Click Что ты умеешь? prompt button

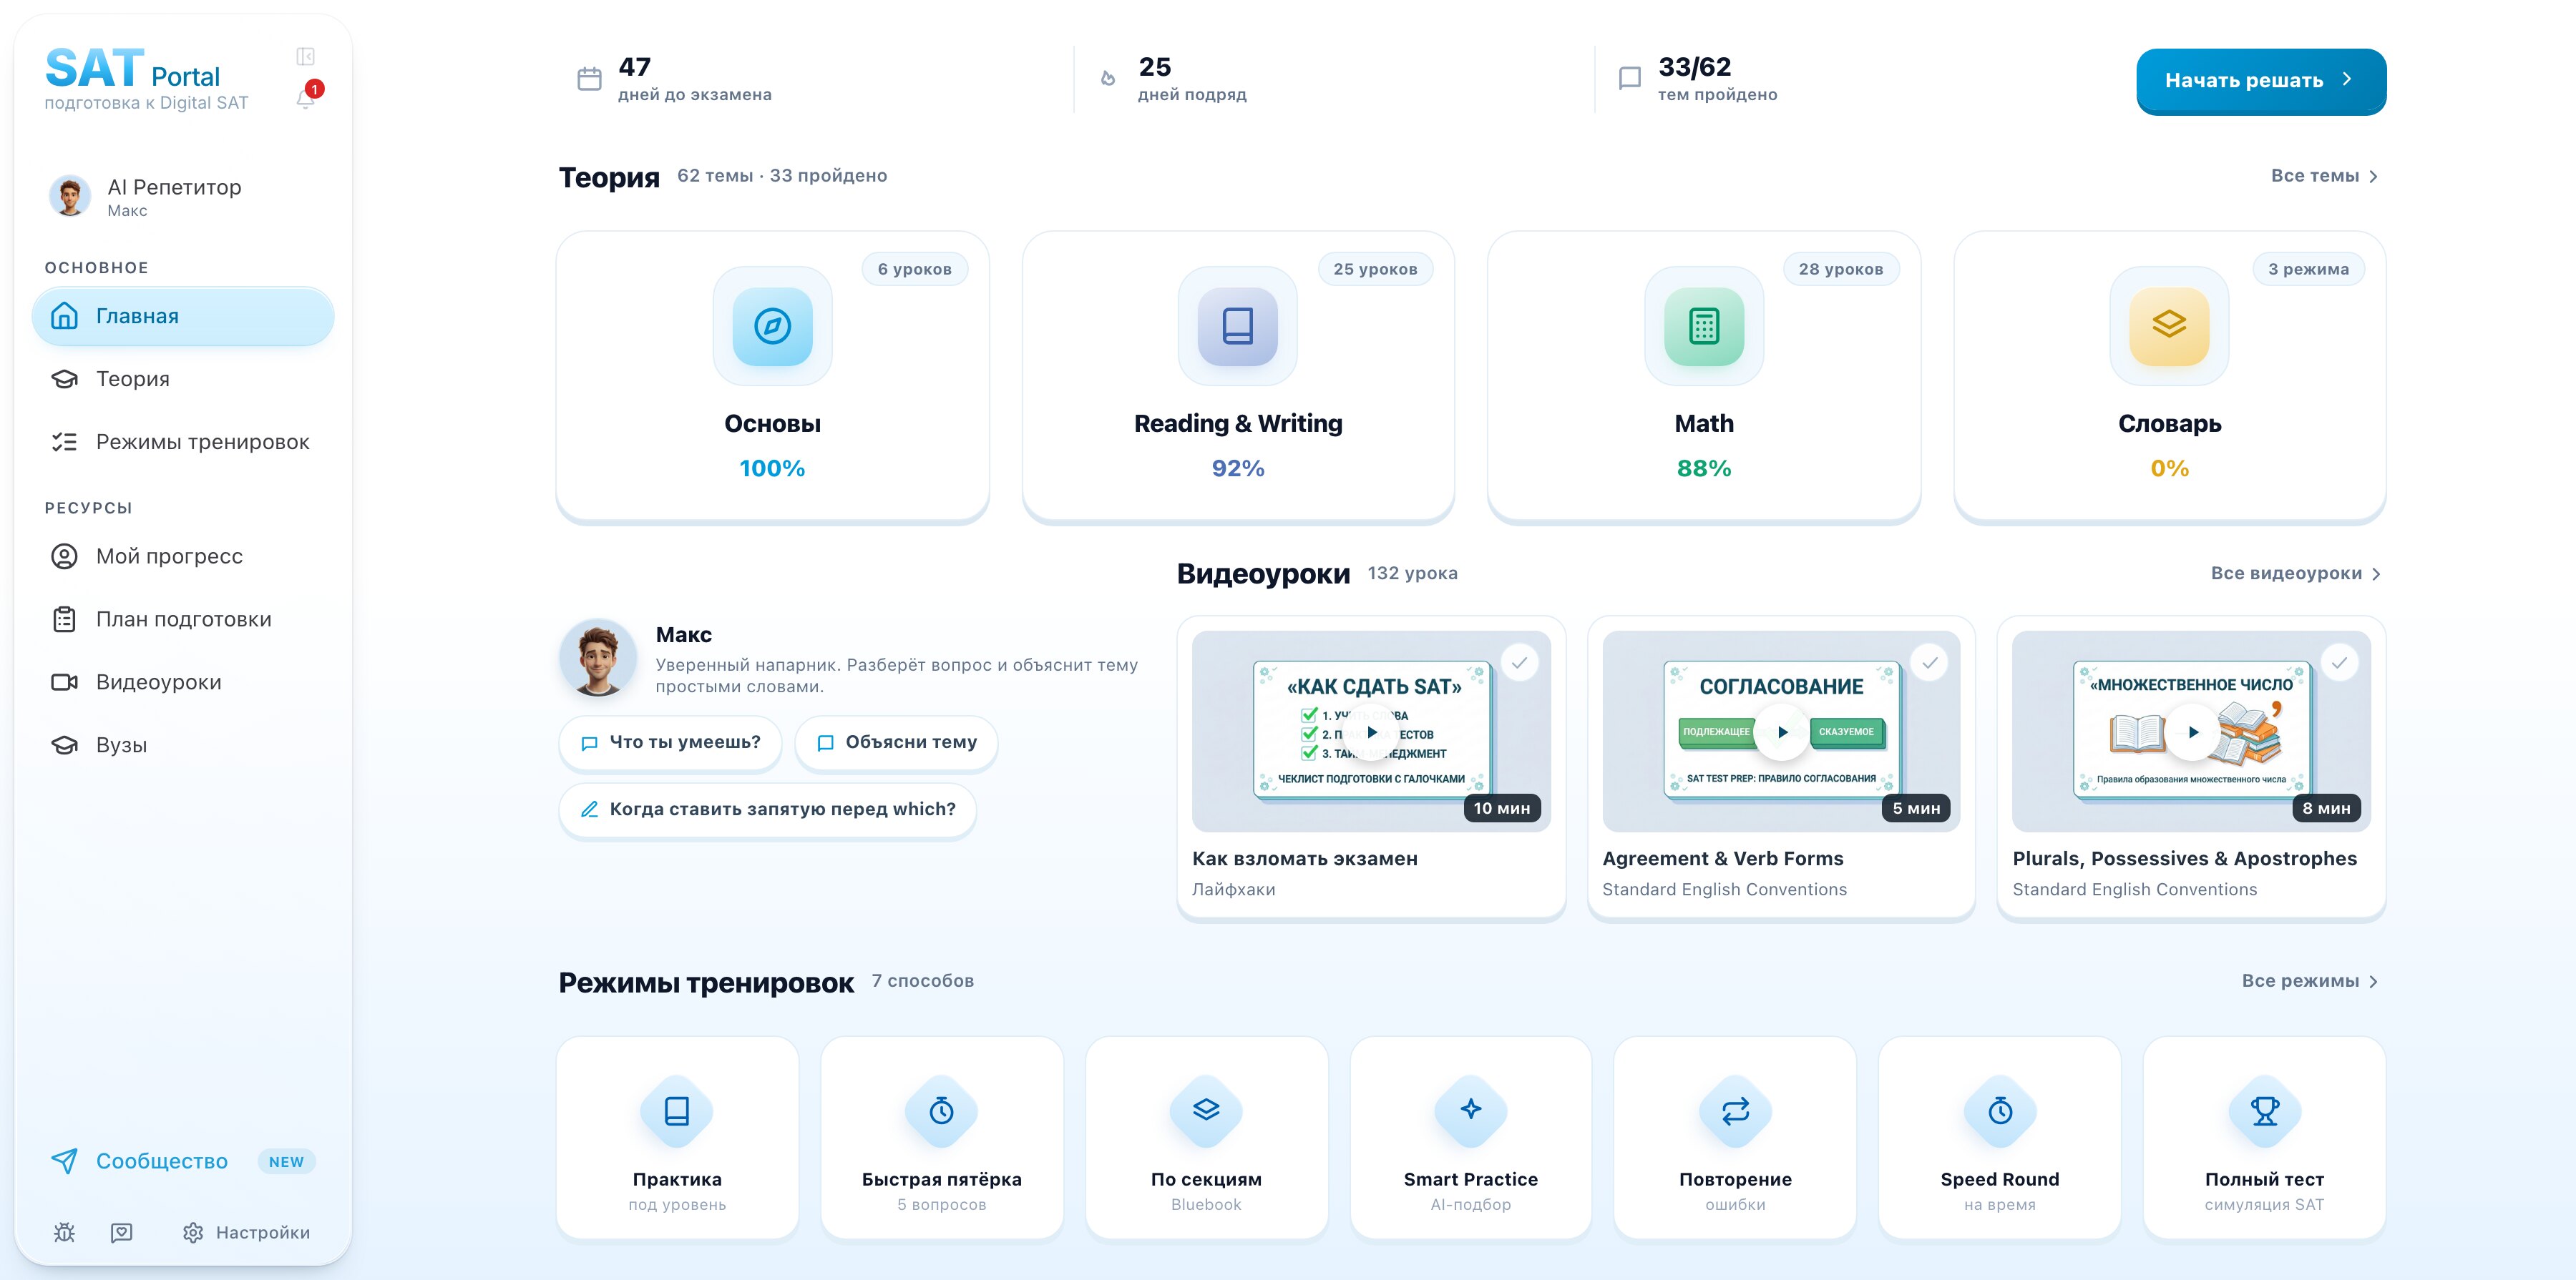(670, 742)
